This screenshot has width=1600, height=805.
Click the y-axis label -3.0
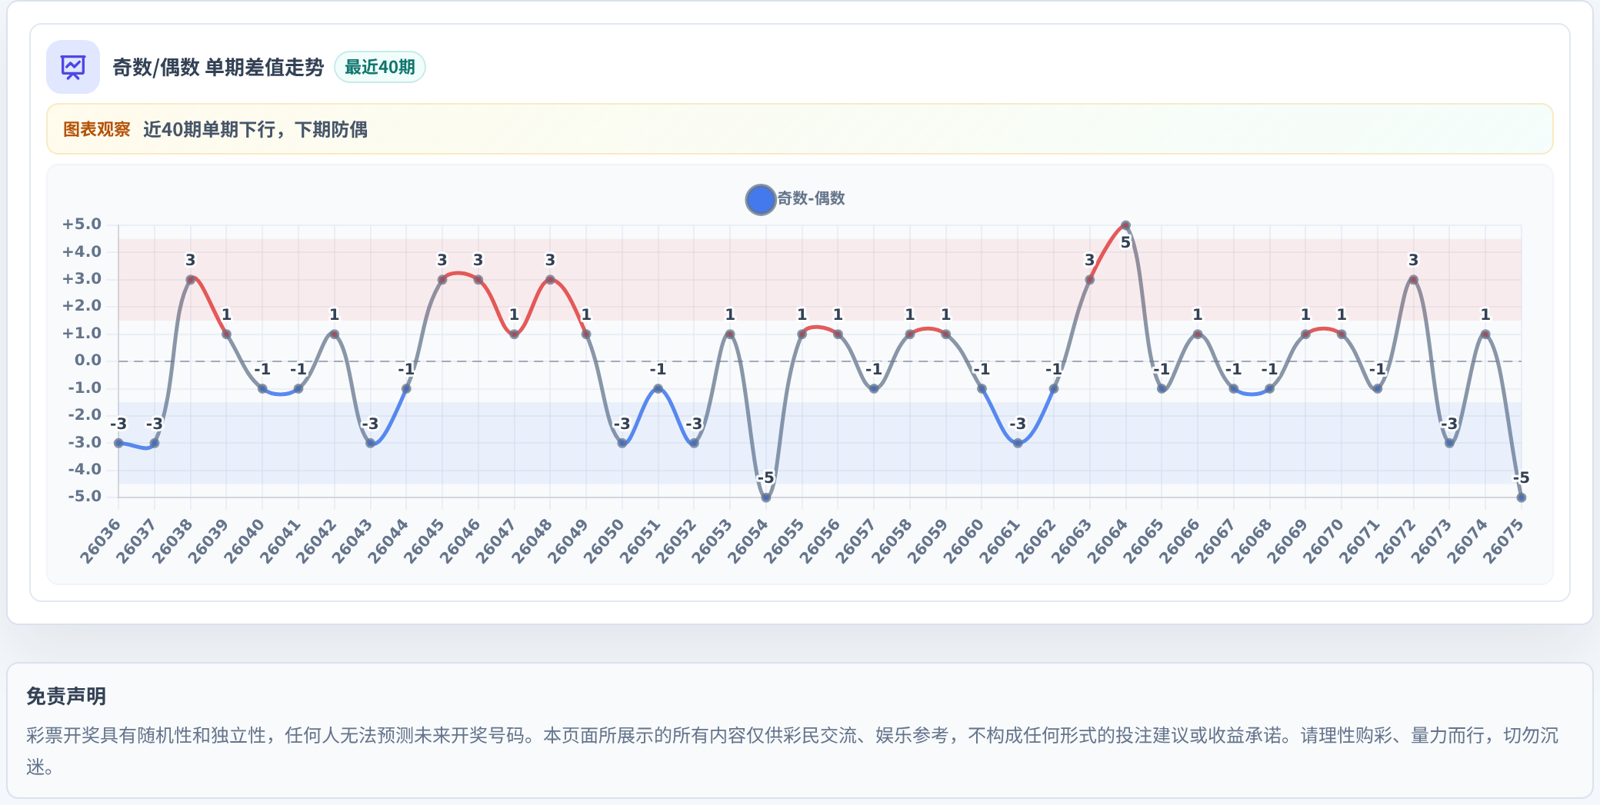coord(85,442)
